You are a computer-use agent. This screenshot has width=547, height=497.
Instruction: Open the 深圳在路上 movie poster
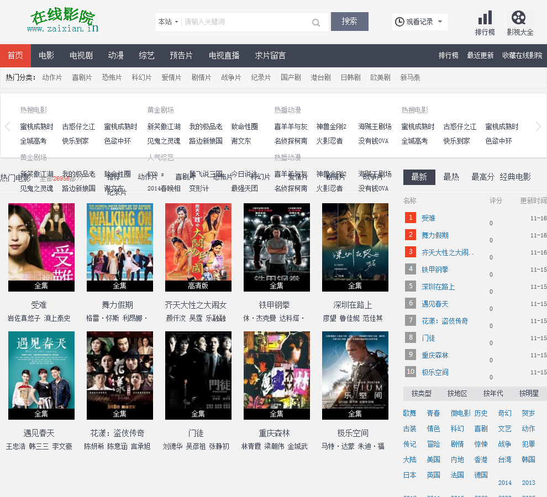tap(355, 247)
